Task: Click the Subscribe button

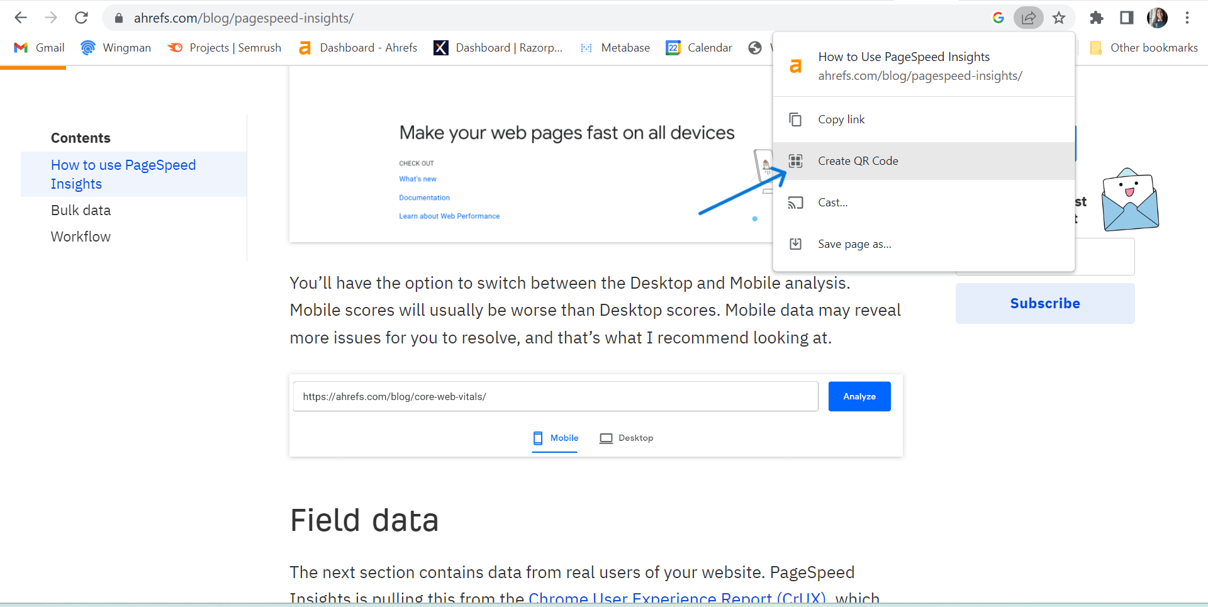Action: (1045, 303)
